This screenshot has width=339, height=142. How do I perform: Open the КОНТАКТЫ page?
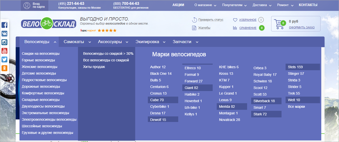308,5
